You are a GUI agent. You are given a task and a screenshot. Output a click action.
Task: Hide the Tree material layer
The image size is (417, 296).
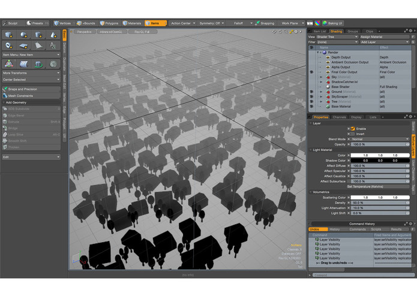pos(311,102)
